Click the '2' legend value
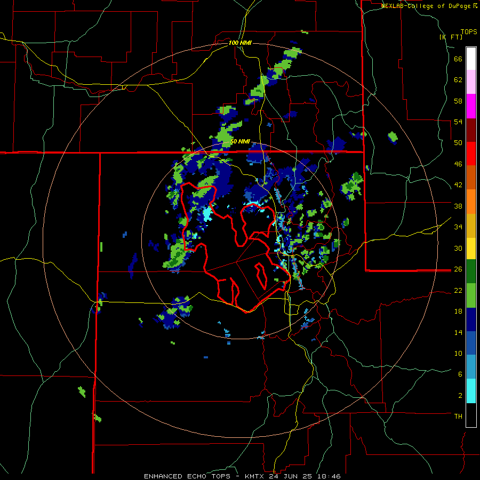This screenshot has width=480, height=480. click(460, 396)
